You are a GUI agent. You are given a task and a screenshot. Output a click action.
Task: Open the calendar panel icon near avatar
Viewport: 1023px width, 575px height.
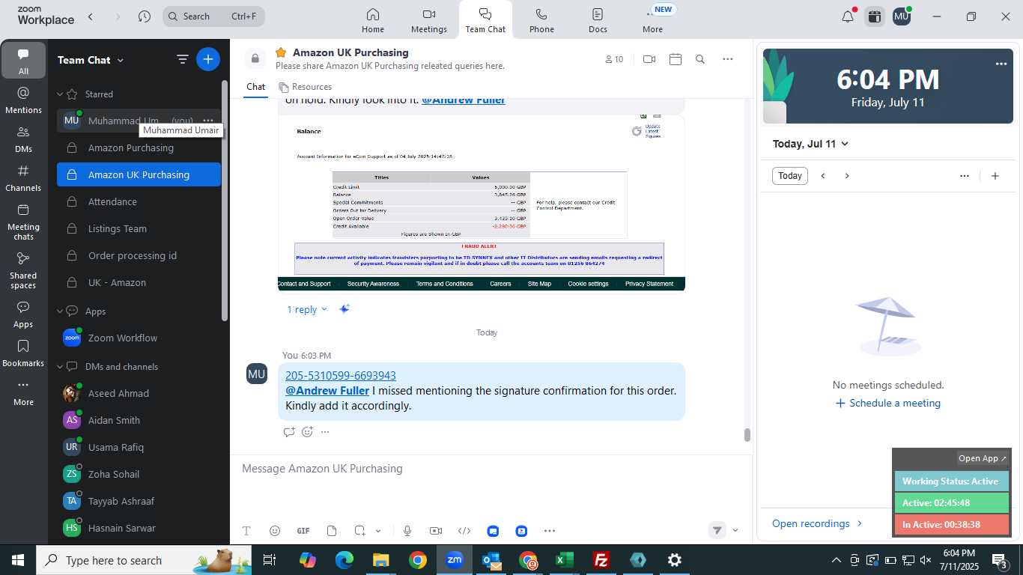874,16
